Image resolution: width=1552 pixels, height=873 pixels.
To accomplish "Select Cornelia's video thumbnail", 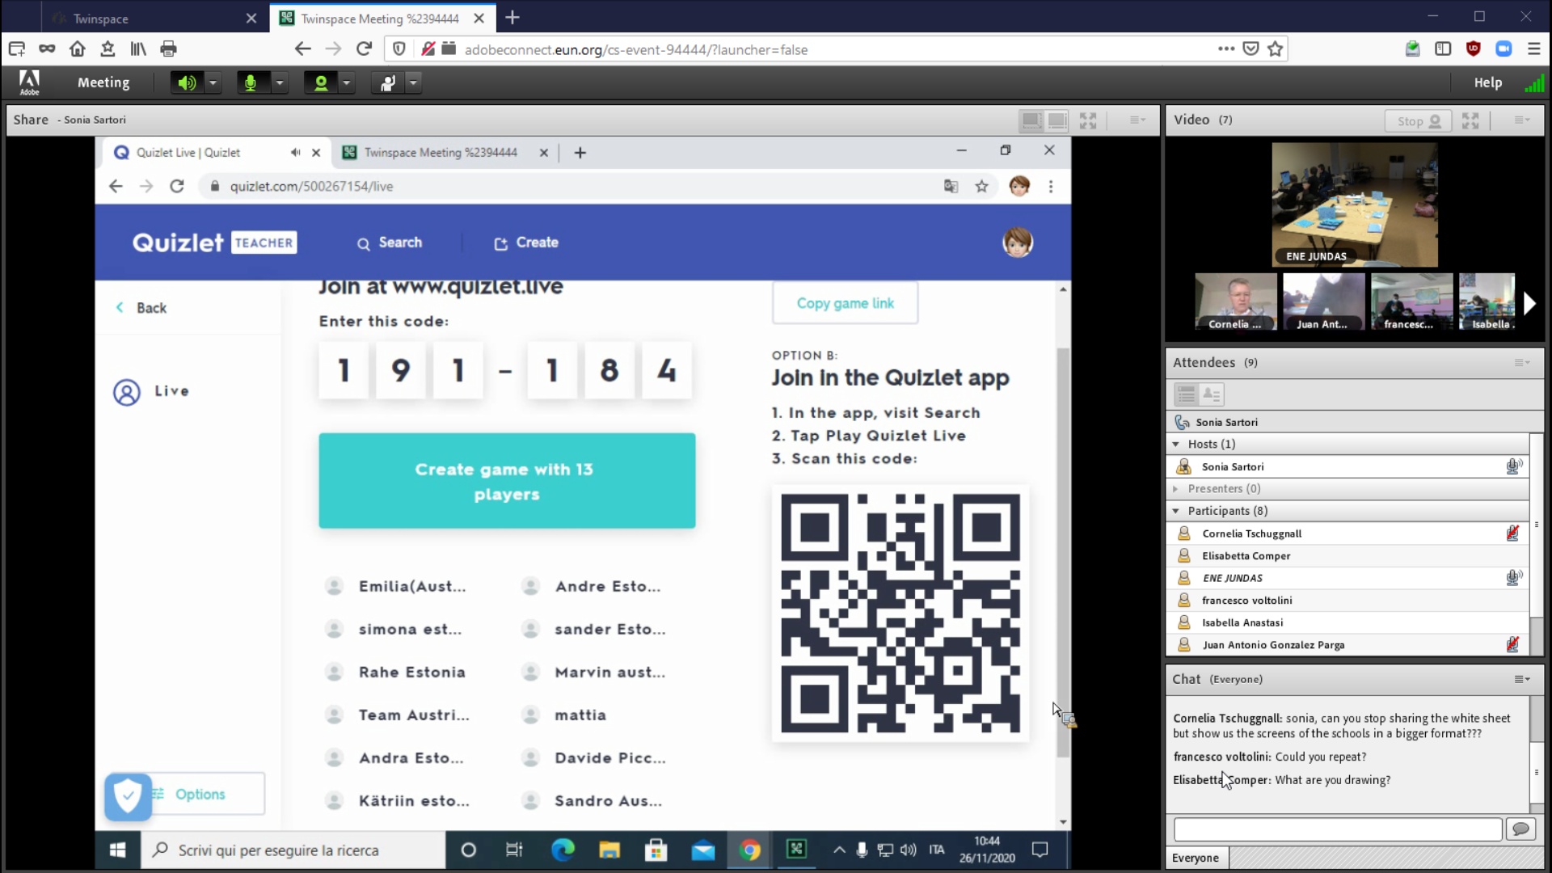I will [1236, 302].
